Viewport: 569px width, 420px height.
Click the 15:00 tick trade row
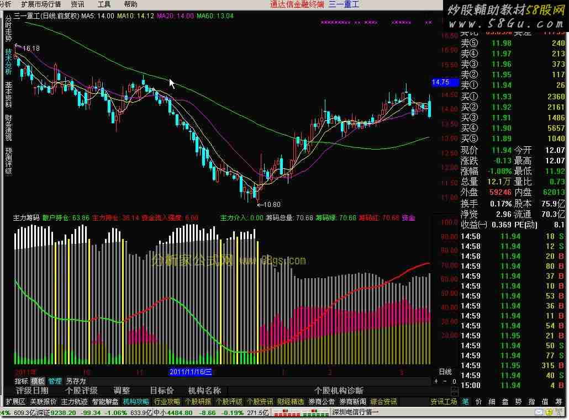click(513, 385)
